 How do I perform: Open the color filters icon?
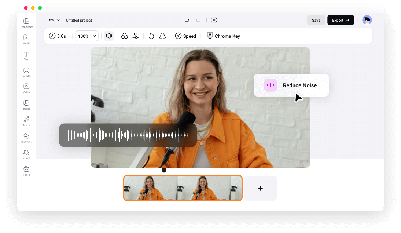click(x=125, y=36)
